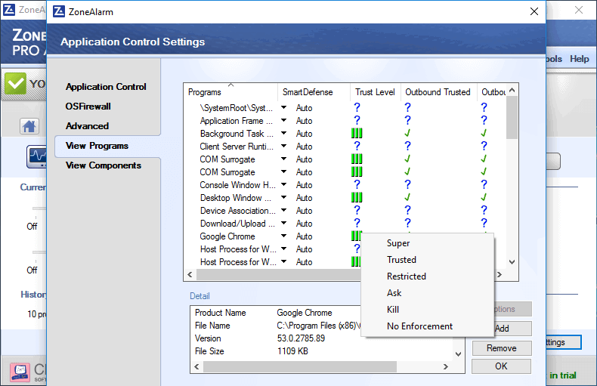This screenshot has height=386, width=597.
Task: Select the Desktop Window program row
Action: point(236,198)
